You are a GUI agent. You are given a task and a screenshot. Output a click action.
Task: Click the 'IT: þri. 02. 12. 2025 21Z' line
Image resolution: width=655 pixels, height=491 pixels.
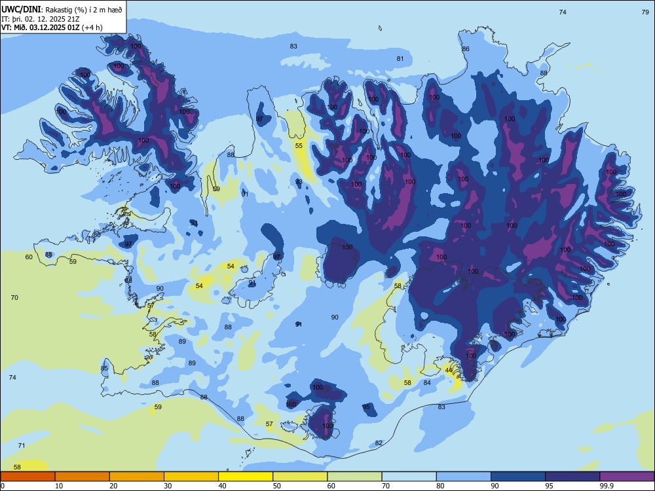point(41,19)
